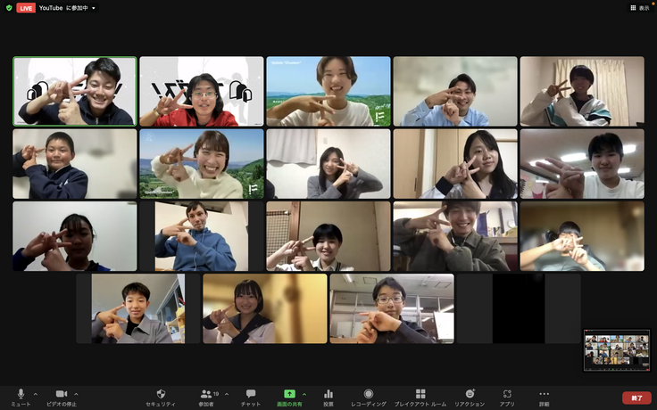657x410 pixels.
Task: Open video options arrow beside camera
Action: tap(76, 393)
